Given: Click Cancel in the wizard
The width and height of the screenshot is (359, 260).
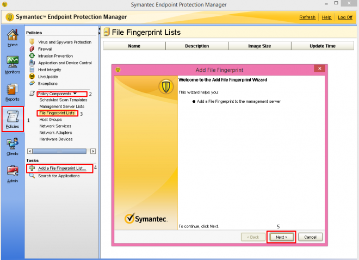Looking at the screenshot, I should coord(310,237).
